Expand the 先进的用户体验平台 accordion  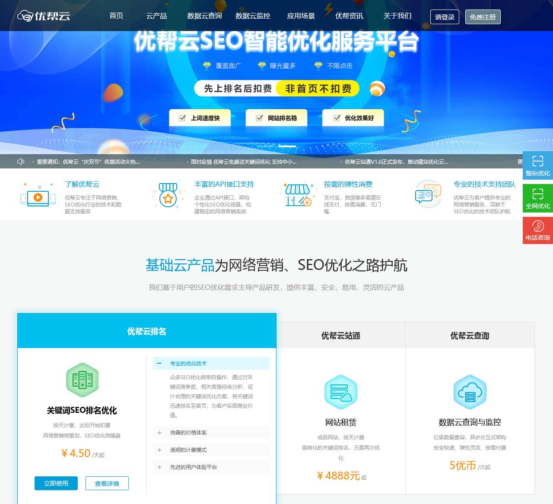tap(211, 467)
